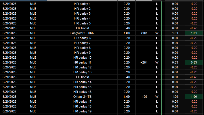
Task: Click the -0.20 profit in HR parlay 19 row
Action: pos(194,111)
